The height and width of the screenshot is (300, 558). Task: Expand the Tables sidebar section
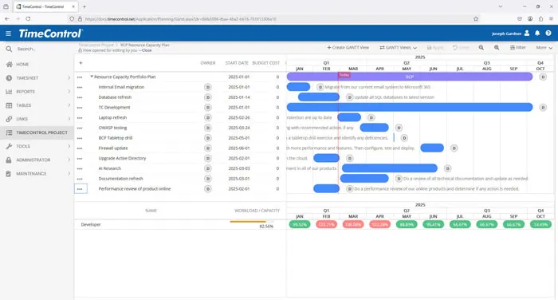click(x=69, y=105)
